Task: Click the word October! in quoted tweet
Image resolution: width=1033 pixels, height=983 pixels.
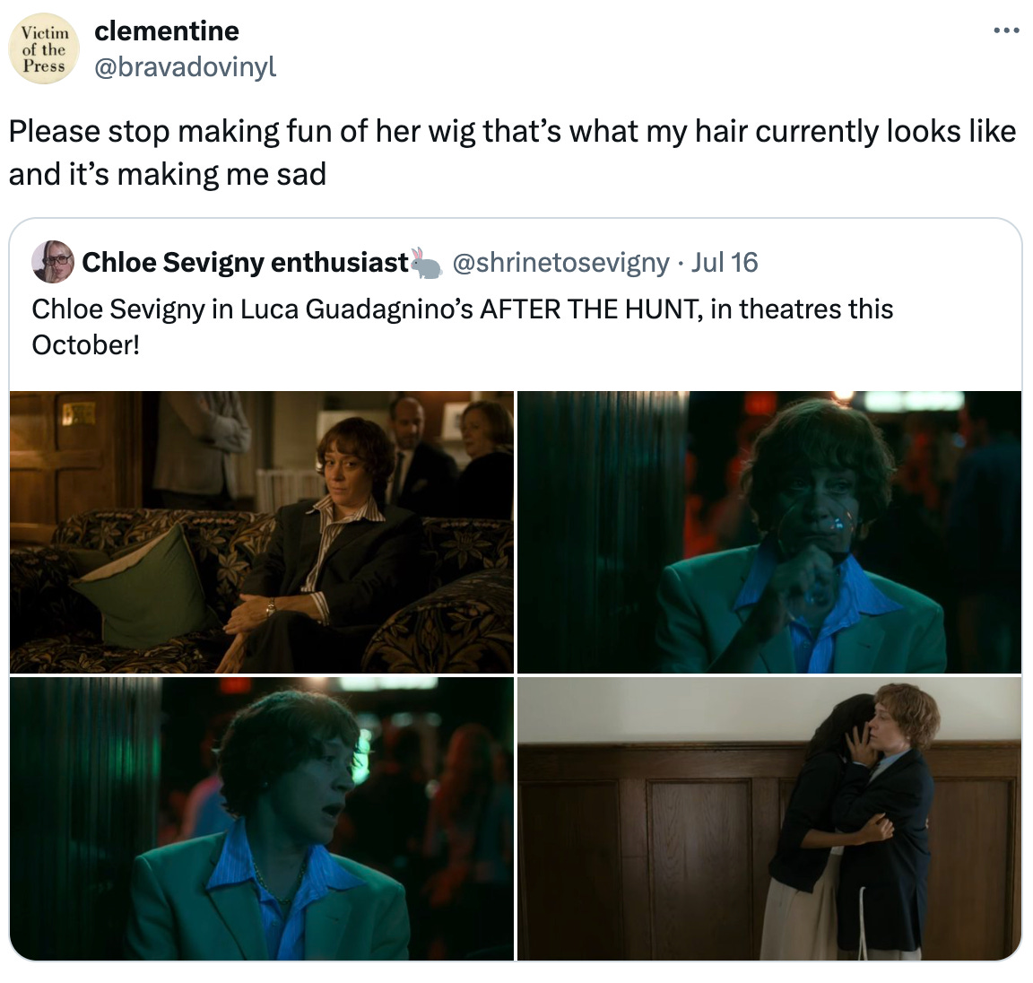Action: 86,345
